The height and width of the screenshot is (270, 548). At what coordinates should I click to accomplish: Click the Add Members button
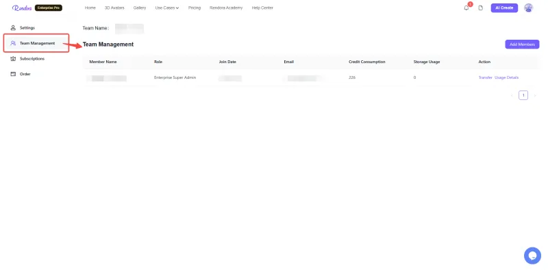(522, 44)
